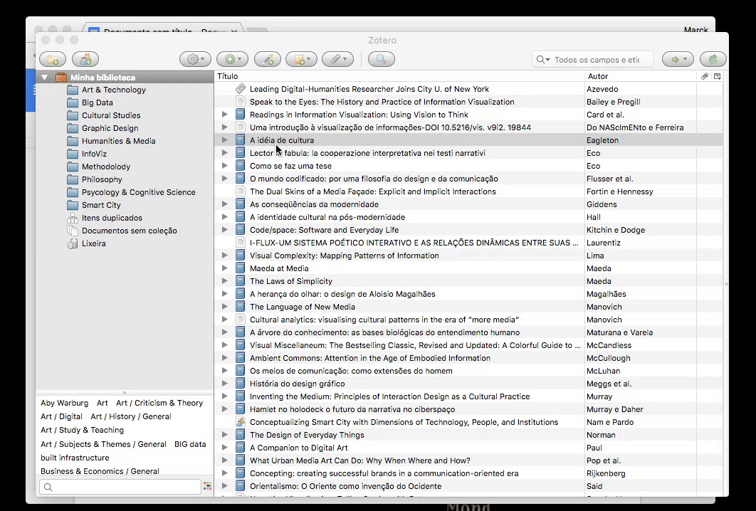The height and width of the screenshot is (511, 756).
Task: Filter by Art / Criticism & Theory tag
Action: (159, 403)
